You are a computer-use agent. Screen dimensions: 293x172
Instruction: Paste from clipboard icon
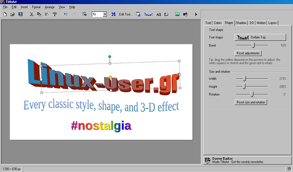(47, 14)
